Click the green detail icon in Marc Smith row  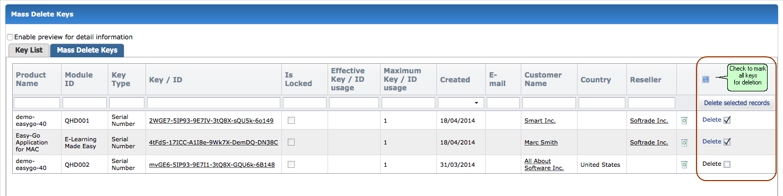click(684, 142)
